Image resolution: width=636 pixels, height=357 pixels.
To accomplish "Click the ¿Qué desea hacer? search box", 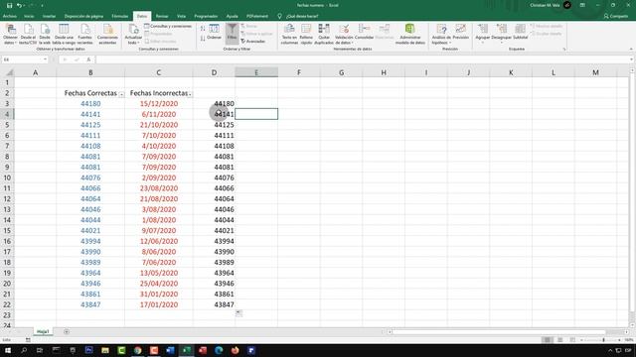I will (302, 16).
